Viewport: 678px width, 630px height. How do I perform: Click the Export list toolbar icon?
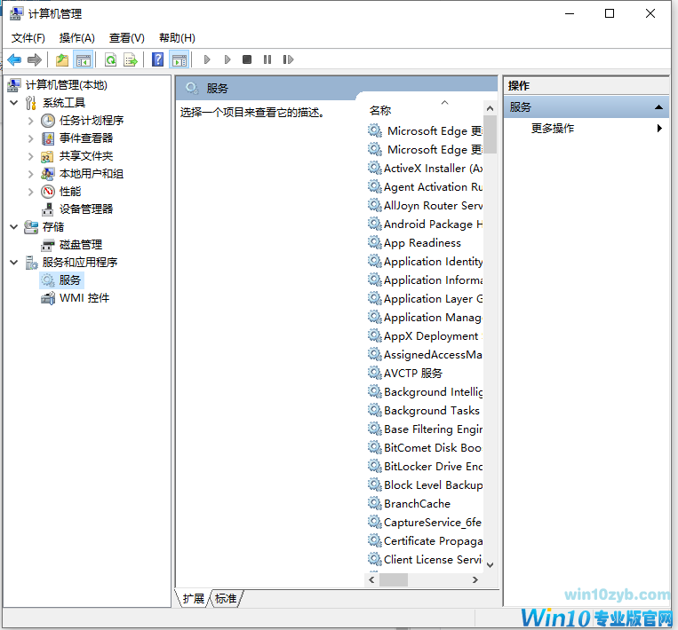(x=131, y=59)
